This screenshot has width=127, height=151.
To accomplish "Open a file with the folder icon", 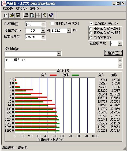I will [x=12, y=15].
